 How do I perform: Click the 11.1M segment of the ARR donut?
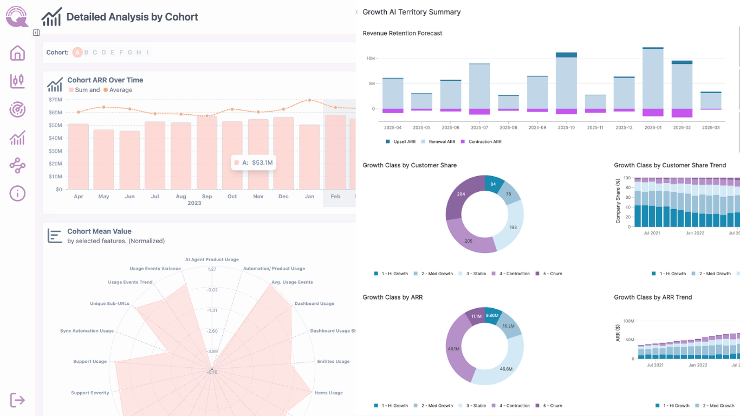click(476, 316)
